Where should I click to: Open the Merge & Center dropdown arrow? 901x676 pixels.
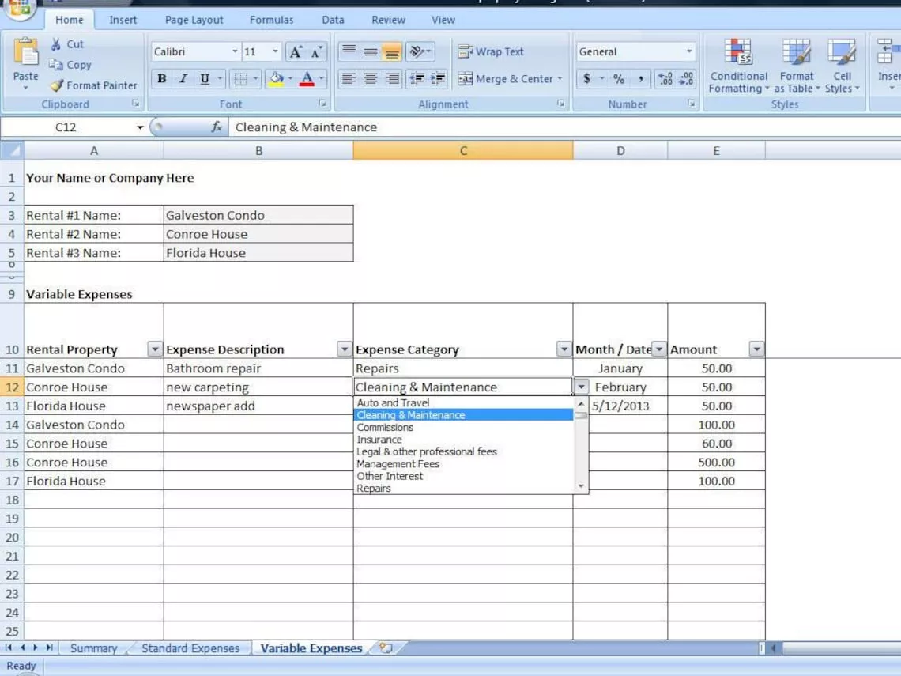click(560, 79)
